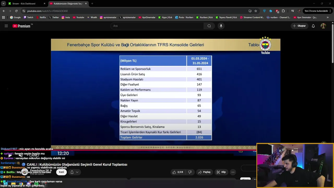
Task: Click the YouTube search magnifier button
Action: point(209,26)
